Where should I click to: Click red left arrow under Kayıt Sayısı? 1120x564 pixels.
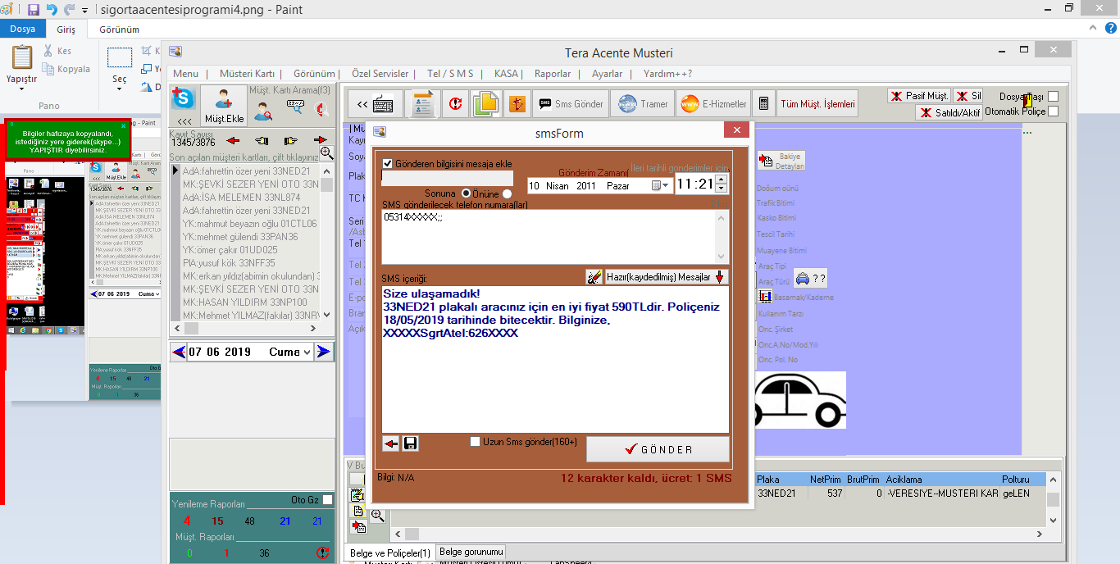[232, 140]
